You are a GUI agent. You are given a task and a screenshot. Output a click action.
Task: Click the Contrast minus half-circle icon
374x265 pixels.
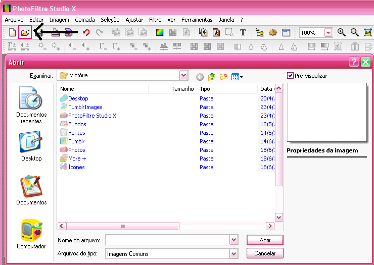(72, 46)
